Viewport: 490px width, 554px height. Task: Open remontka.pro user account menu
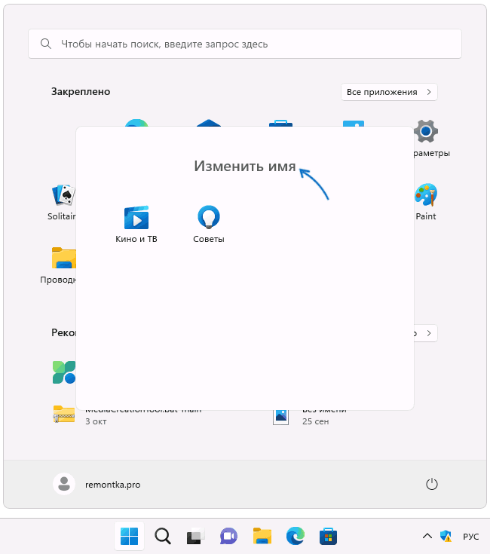(96, 485)
